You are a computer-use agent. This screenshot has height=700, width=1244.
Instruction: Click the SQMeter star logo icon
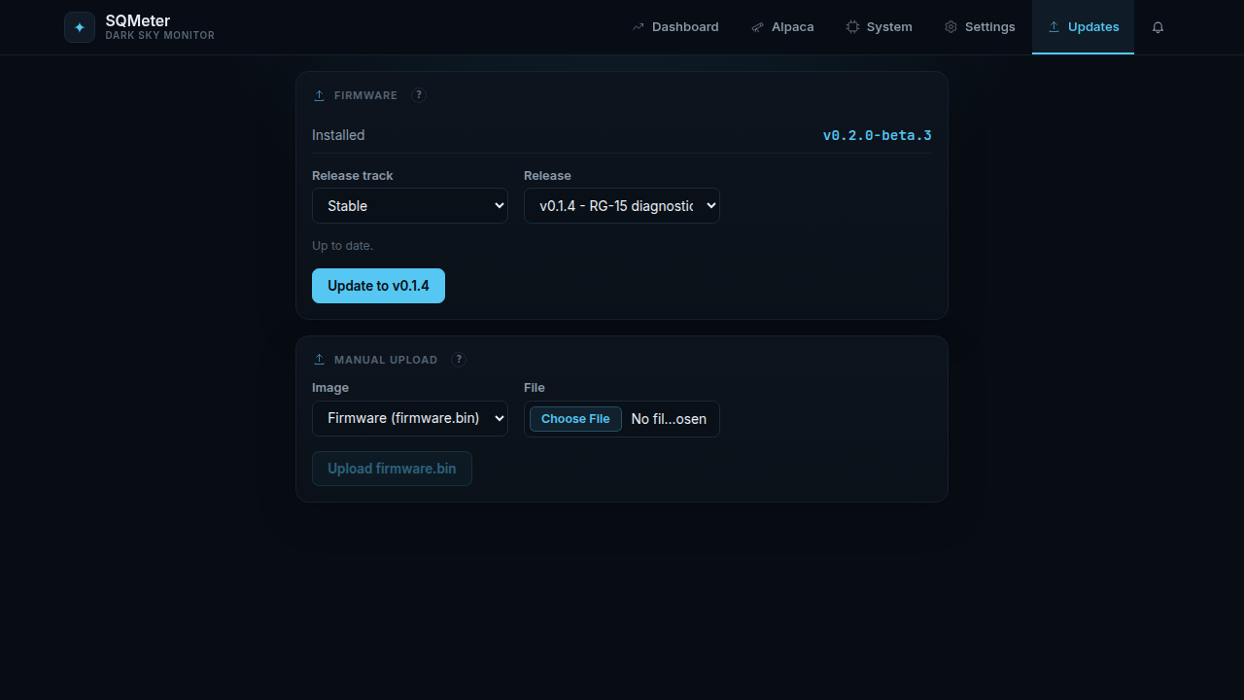pyautogui.click(x=80, y=27)
